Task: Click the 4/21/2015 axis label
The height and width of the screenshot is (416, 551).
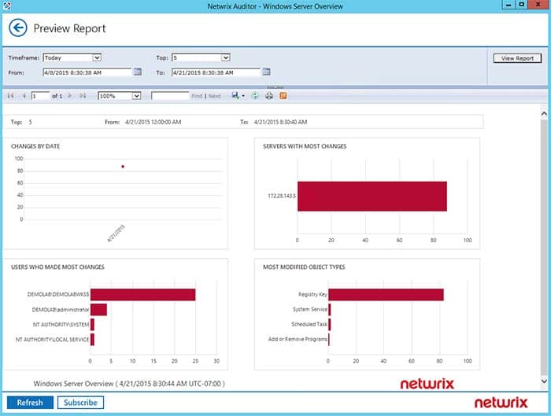Action: [x=116, y=233]
